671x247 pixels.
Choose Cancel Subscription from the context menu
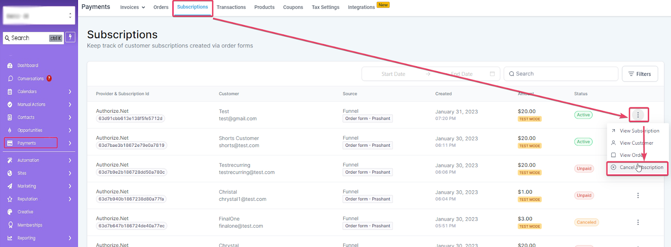pyautogui.click(x=637, y=167)
